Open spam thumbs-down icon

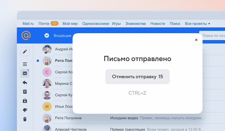(x=25, y=110)
